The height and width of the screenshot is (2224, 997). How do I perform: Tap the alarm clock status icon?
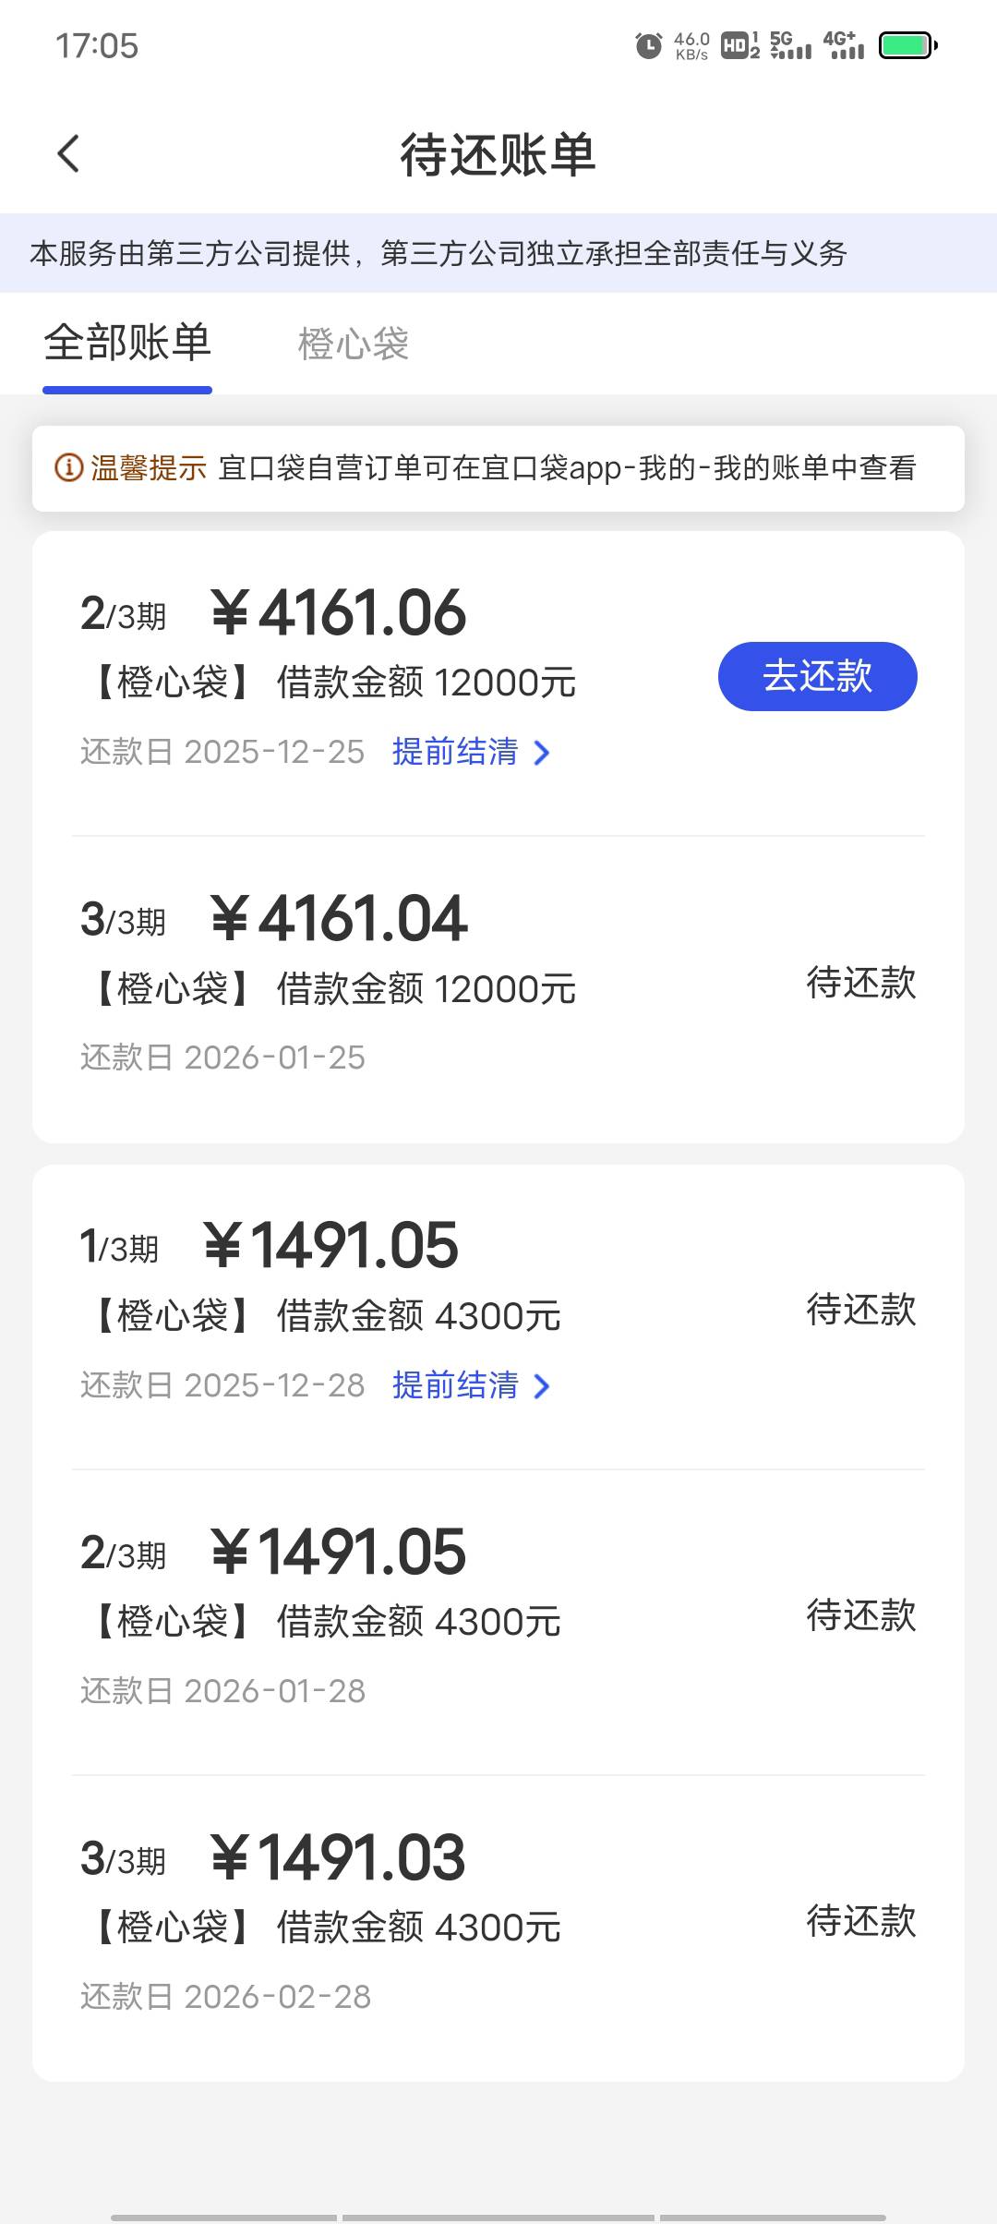coord(649,45)
